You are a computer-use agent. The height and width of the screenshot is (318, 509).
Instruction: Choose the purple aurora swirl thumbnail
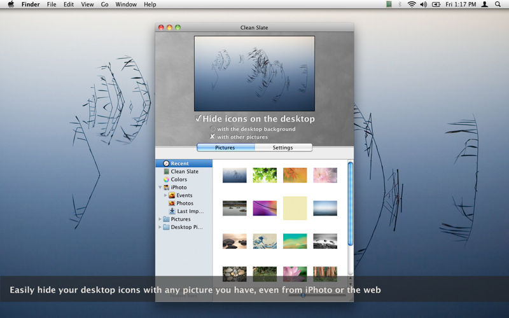[265, 208]
